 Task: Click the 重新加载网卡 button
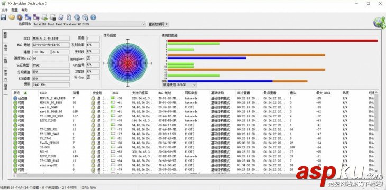(x=158, y=24)
